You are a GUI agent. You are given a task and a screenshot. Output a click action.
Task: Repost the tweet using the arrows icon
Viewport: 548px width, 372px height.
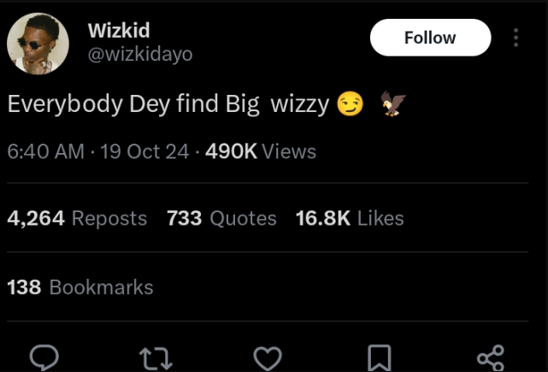pos(156,357)
